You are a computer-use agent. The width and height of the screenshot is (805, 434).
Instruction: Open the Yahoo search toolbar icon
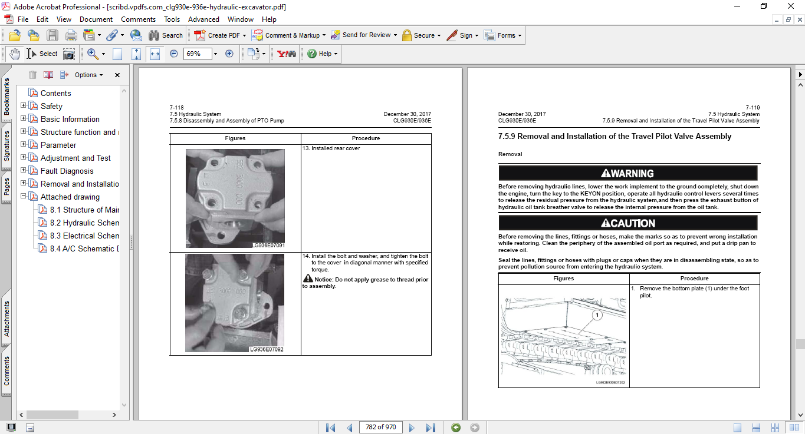[287, 54]
